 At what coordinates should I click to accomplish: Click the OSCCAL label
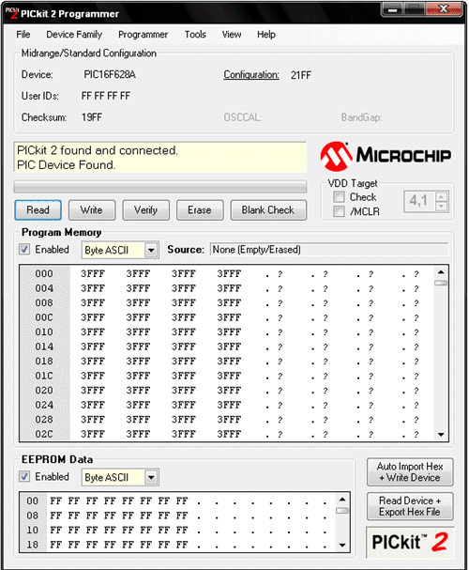click(x=243, y=117)
